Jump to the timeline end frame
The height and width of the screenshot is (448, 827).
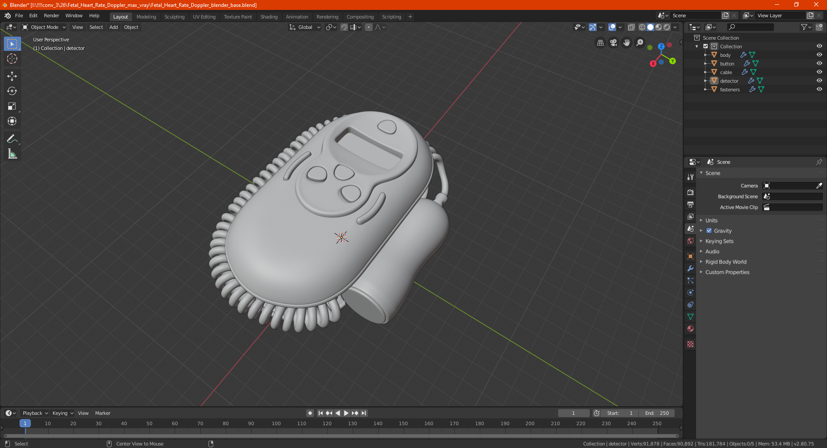[x=364, y=413]
